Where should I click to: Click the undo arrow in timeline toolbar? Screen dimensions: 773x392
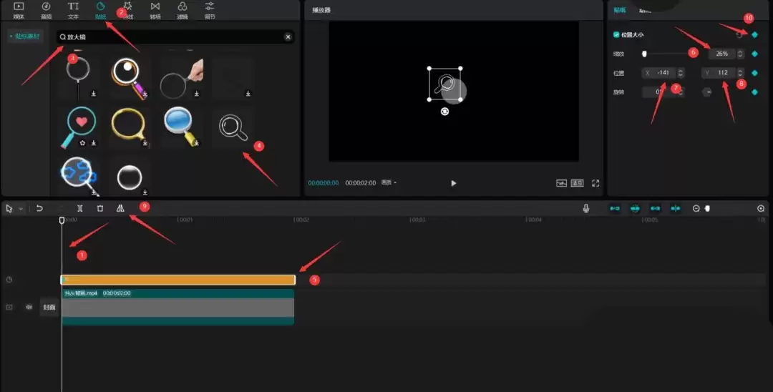(40, 208)
